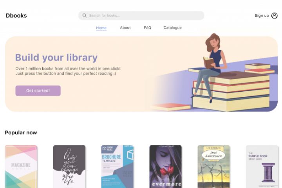Click the cube icon on brochure cover
The height and width of the screenshot is (188, 282).
click(130, 155)
